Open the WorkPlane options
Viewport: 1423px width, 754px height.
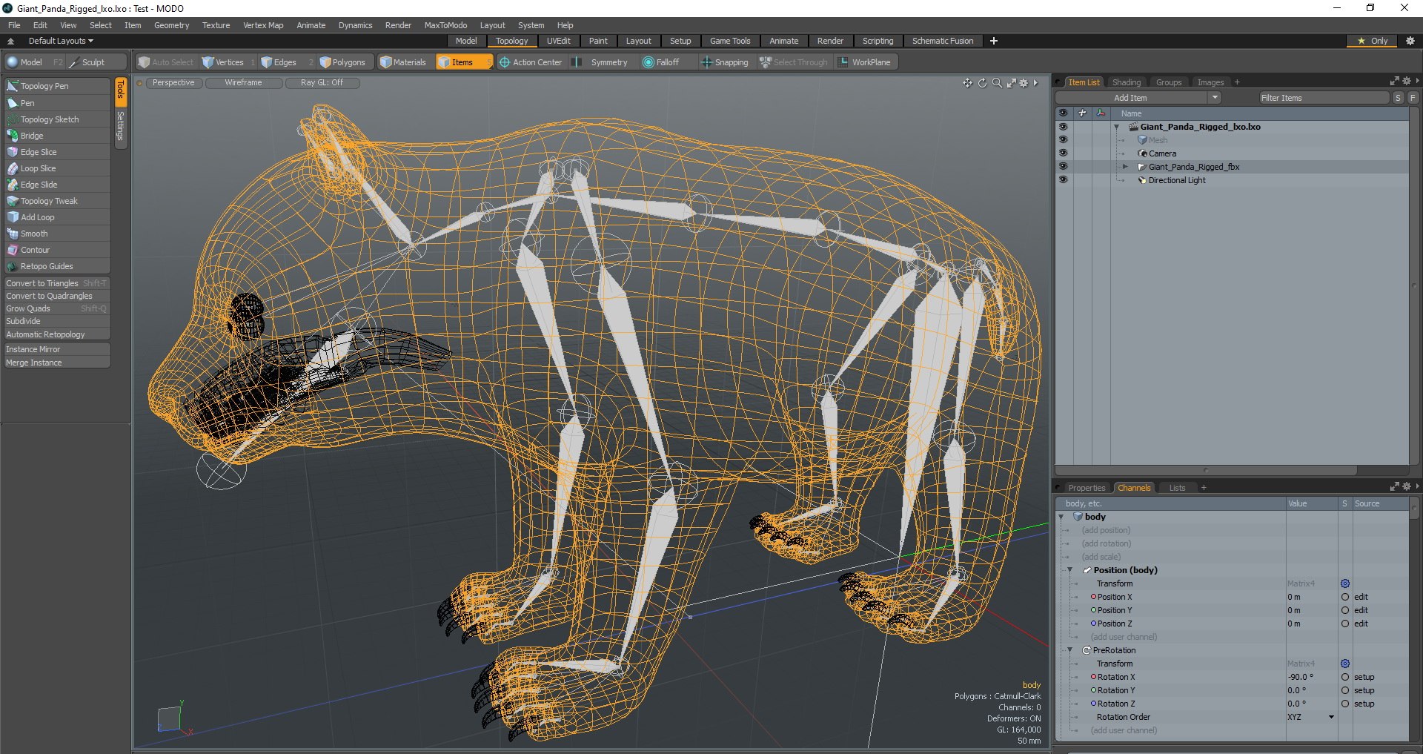point(865,62)
